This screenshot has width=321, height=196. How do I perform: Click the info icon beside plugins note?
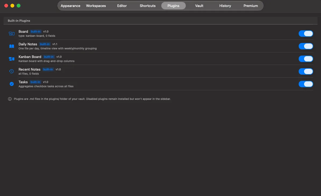point(10,99)
